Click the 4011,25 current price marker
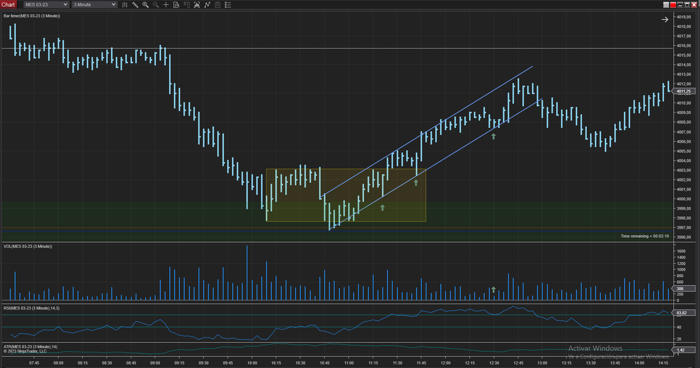 [x=683, y=91]
